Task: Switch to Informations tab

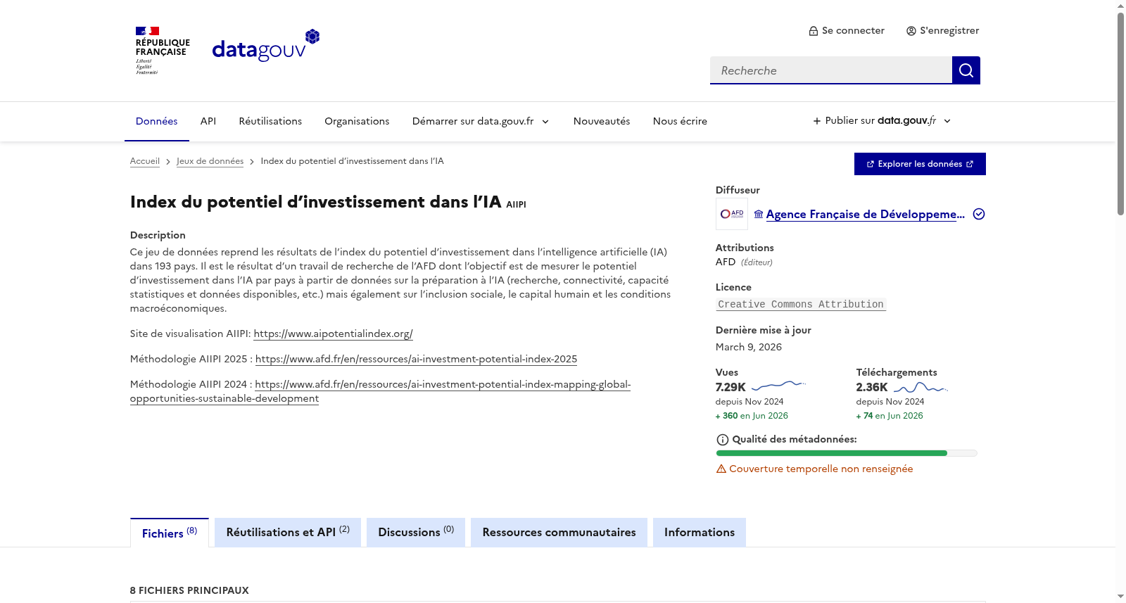Action: (700, 533)
